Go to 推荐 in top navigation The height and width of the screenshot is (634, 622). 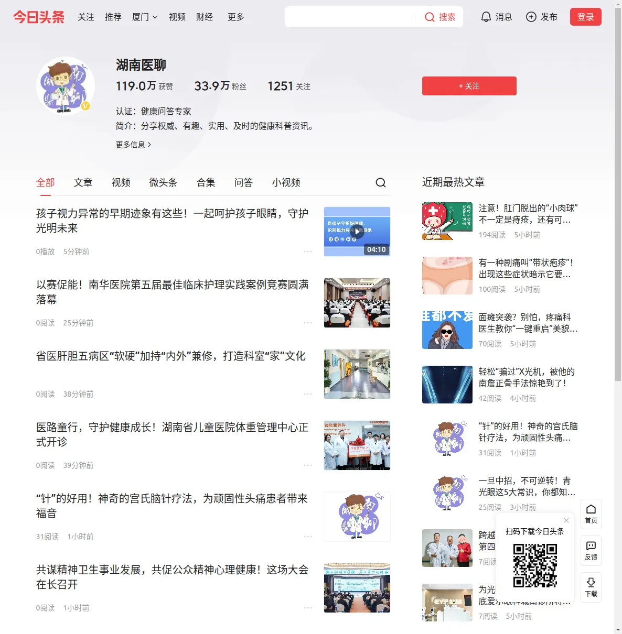point(113,17)
